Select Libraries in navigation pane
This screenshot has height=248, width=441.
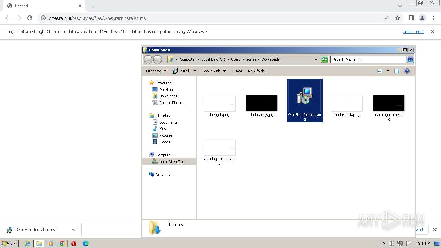[x=163, y=116]
